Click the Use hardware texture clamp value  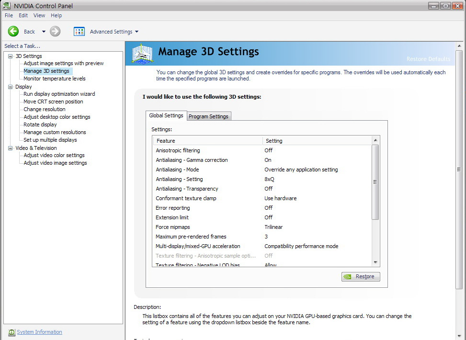(x=281, y=198)
